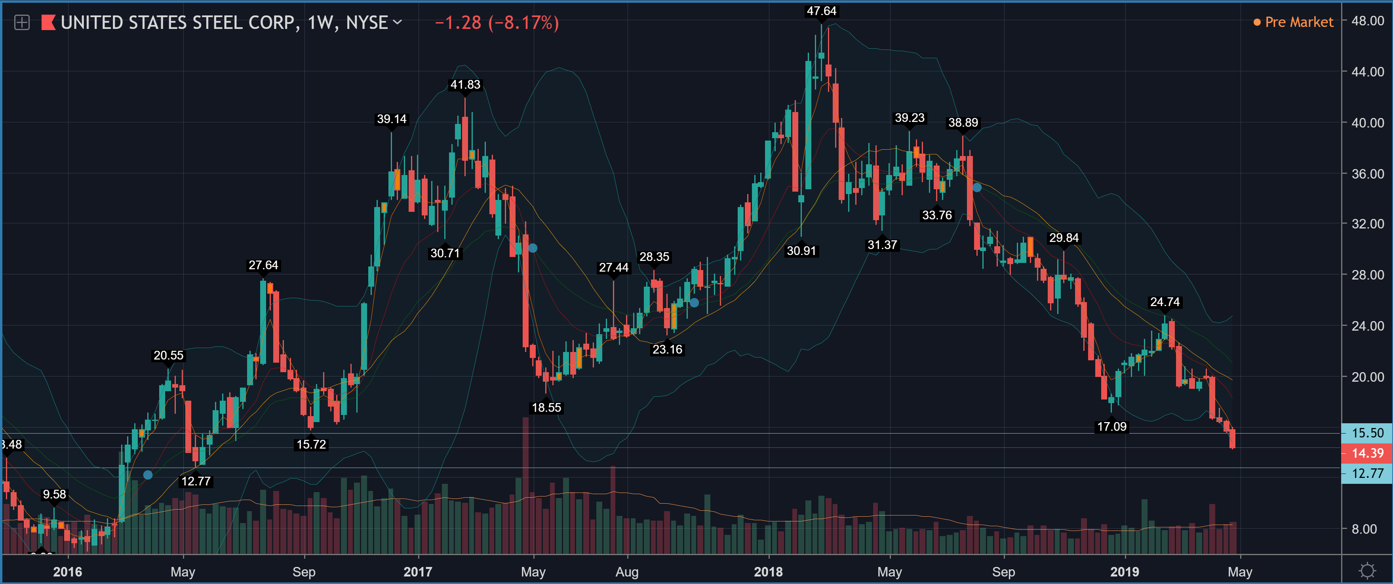
Task: Click the Pre Market status label
Action: [x=1299, y=22]
